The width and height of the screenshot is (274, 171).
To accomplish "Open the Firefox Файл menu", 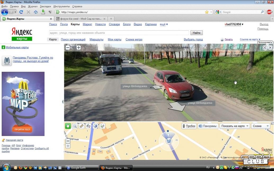I will pyautogui.click(x=5, y=6).
